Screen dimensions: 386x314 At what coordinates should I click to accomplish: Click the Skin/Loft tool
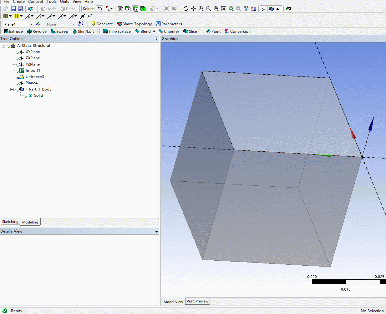click(x=84, y=31)
